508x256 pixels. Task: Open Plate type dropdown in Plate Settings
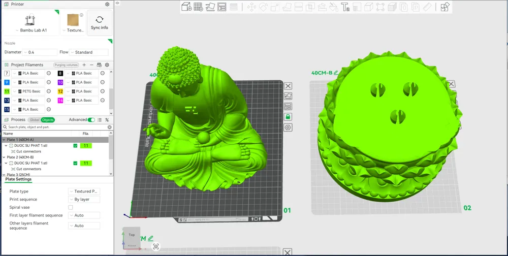[84, 191]
